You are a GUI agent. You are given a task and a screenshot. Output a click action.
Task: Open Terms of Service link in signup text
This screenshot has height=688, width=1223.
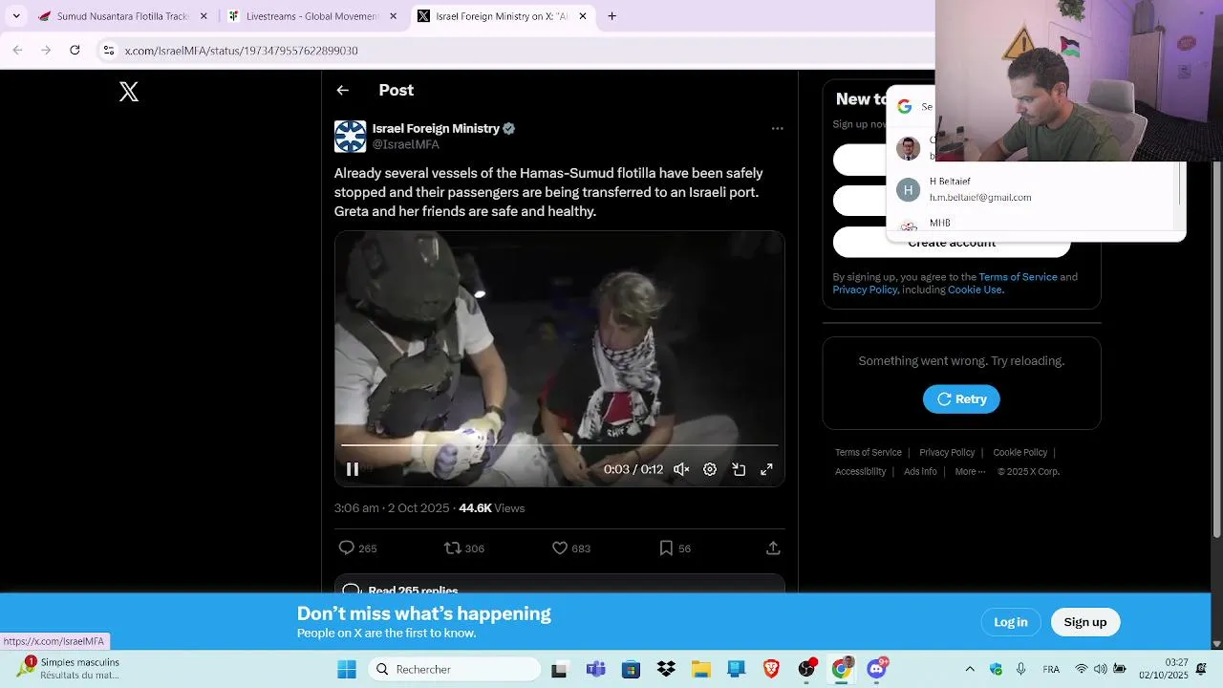(1018, 277)
